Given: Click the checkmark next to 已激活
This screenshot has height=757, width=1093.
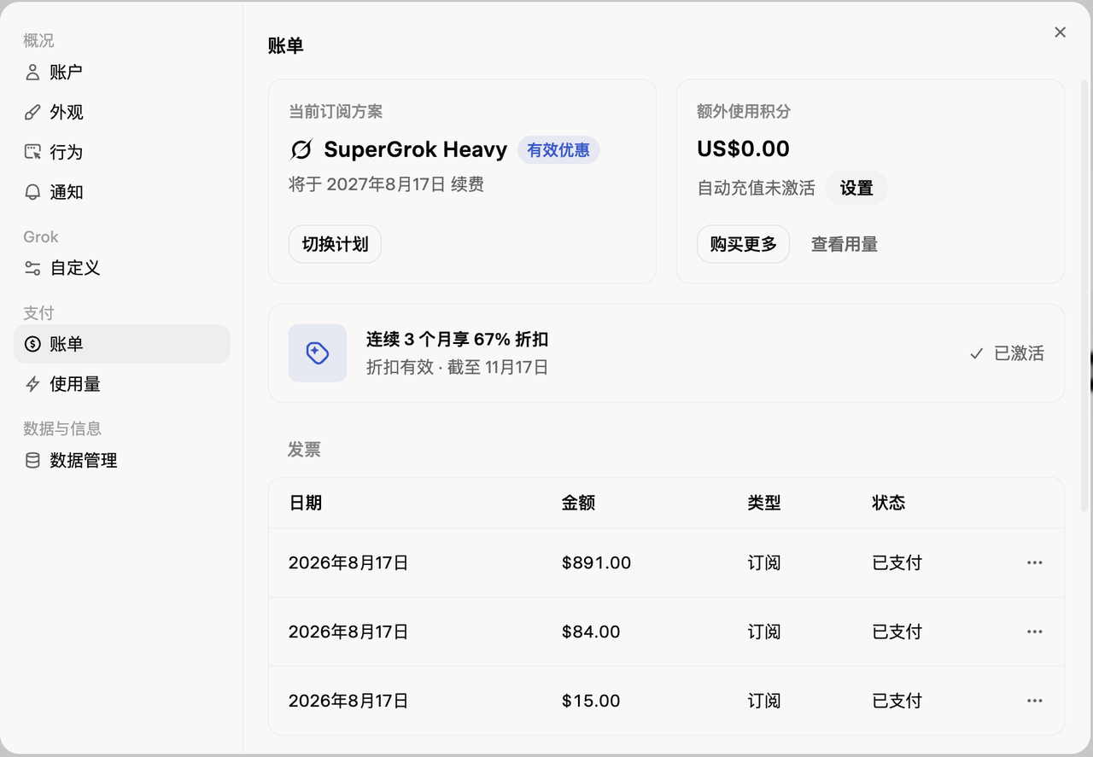Looking at the screenshot, I should (x=976, y=353).
